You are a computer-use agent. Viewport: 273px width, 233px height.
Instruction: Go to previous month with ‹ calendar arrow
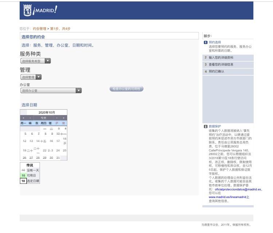click(x=30, y=118)
